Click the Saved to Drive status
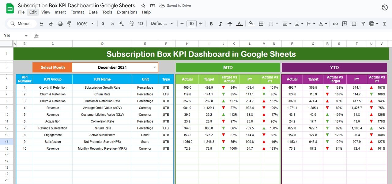Image resolution: width=392 pixels, height=184 pixels. pyautogui.click(x=175, y=6)
